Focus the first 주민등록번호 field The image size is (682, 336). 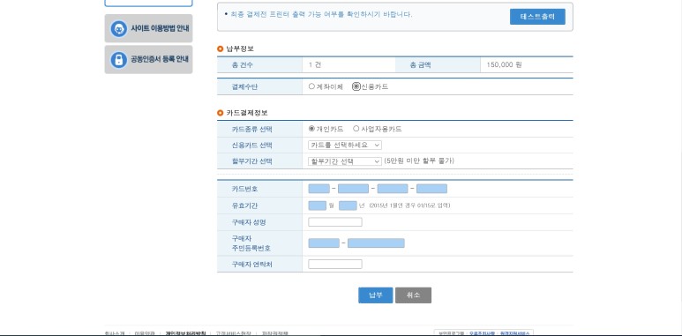(x=324, y=243)
